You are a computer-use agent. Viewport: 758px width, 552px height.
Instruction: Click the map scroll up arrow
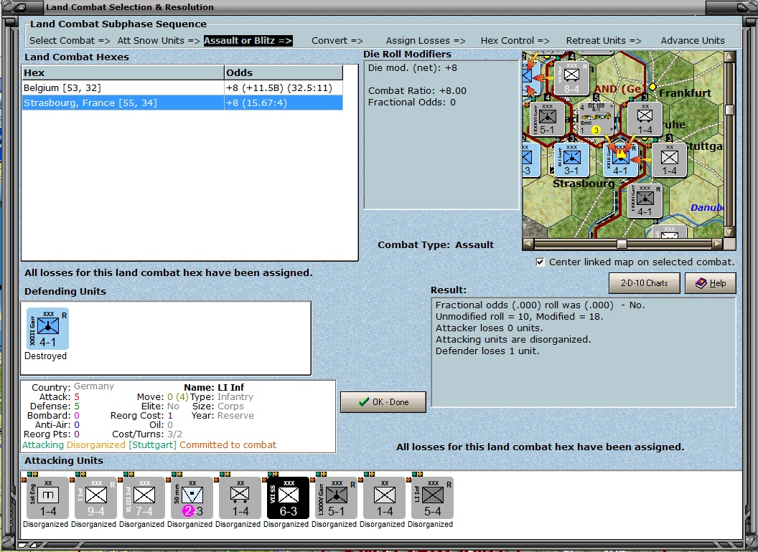click(x=729, y=57)
